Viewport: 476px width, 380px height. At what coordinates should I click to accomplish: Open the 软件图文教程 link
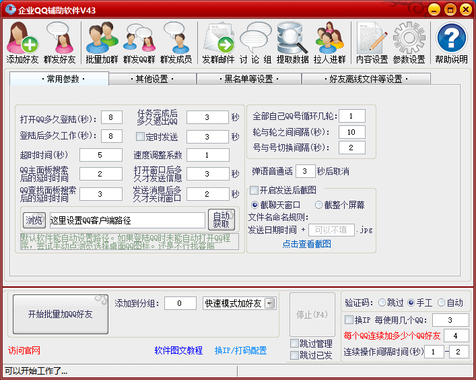pos(178,350)
